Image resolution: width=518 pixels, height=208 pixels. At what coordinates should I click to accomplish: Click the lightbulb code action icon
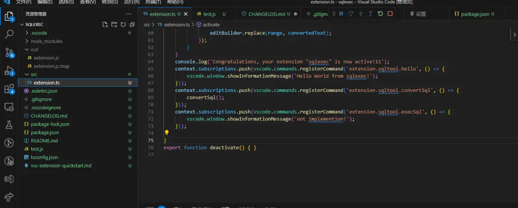pos(167,133)
